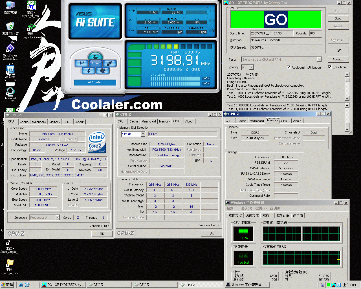The width and height of the screenshot is (361, 289).
Task: Click the lightning bolt icon in Ai Suite
Action: coord(89,71)
